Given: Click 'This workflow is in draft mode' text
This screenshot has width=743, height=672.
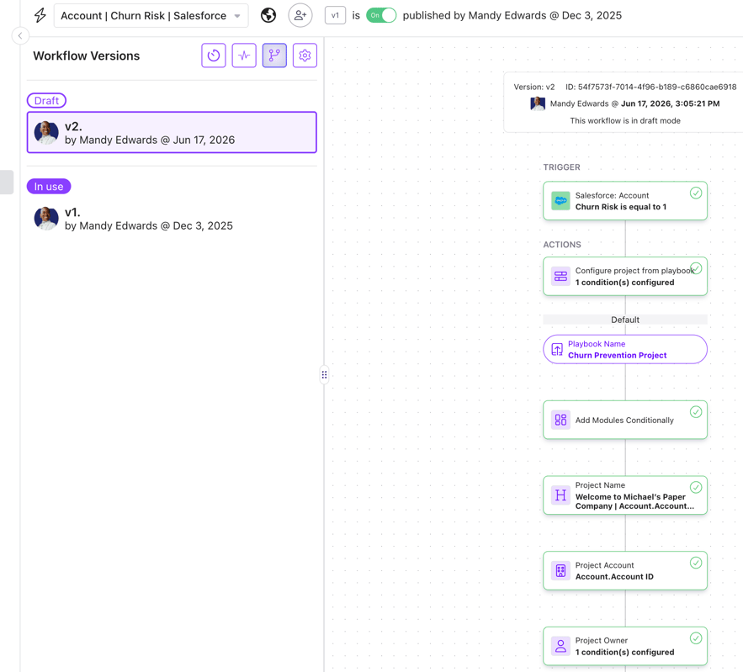Looking at the screenshot, I should pyautogui.click(x=625, y=121).
